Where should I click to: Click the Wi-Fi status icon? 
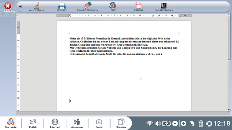[x=150, y=124]
